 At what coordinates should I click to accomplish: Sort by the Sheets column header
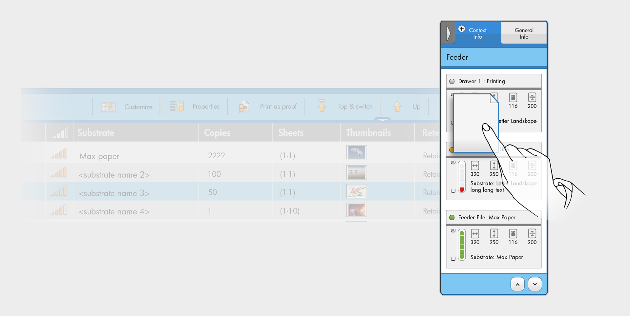[x=306, y=133]
